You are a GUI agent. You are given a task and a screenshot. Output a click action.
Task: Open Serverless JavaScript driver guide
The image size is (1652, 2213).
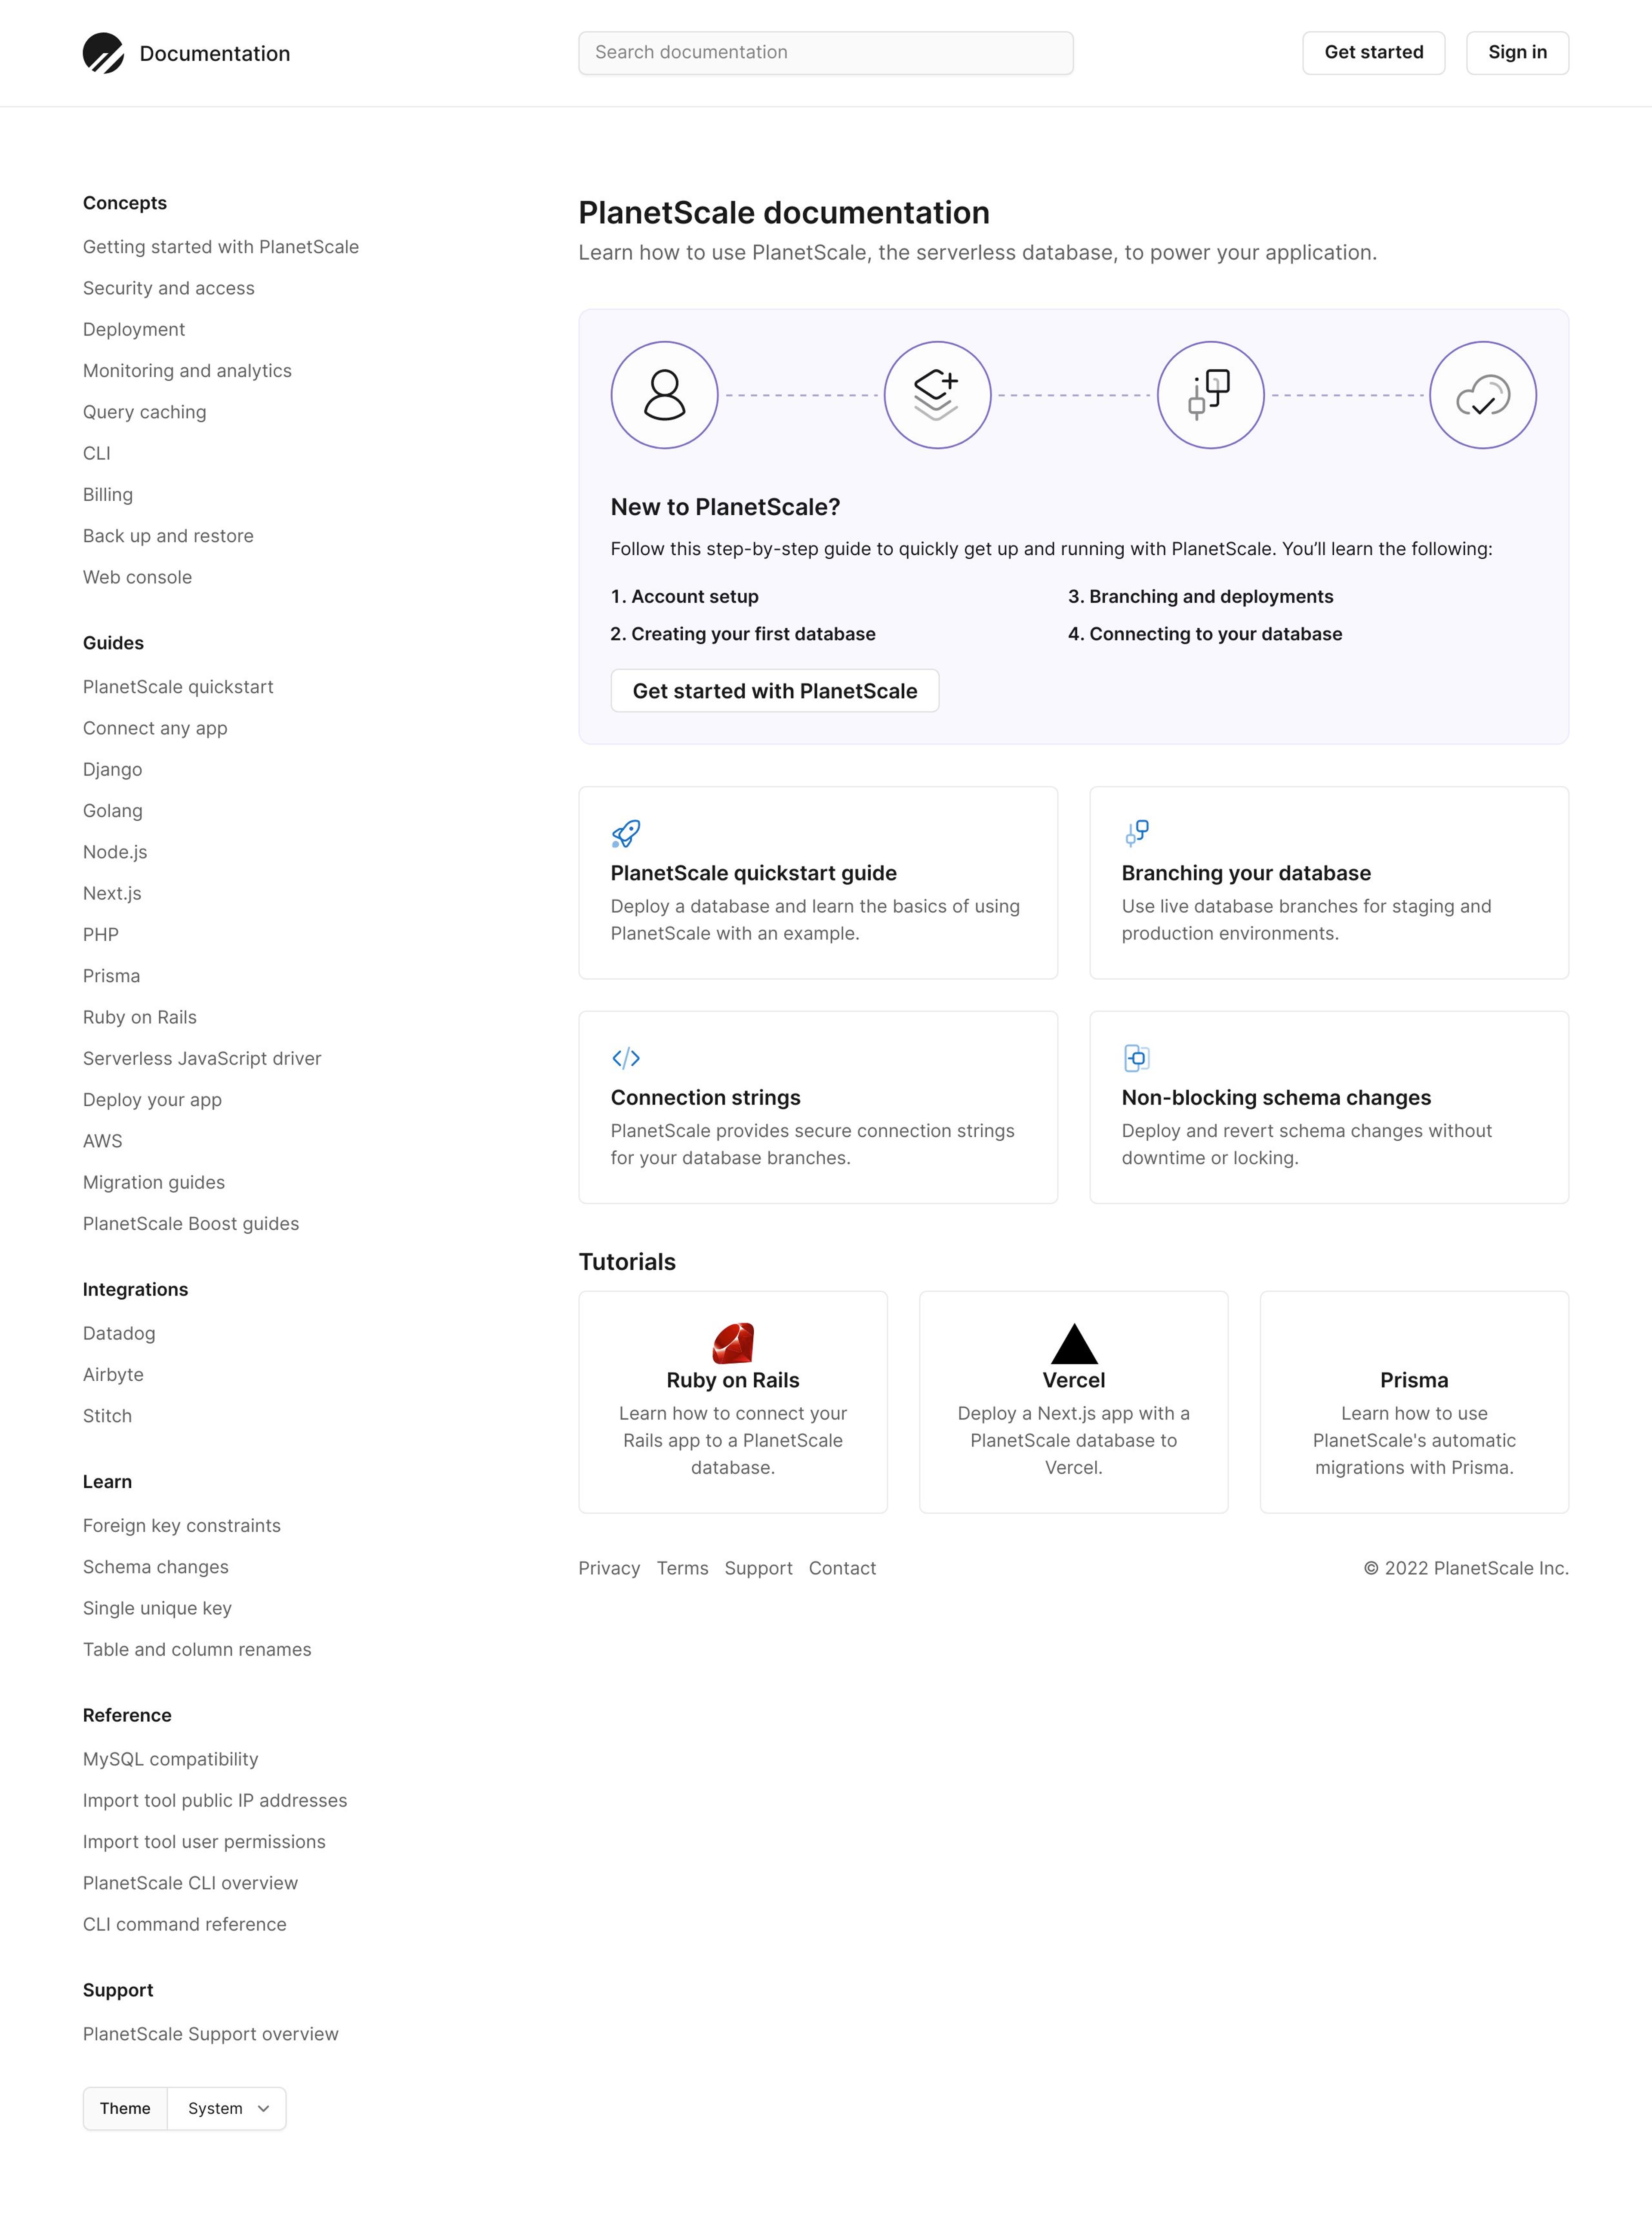[x=202, y=1059]
